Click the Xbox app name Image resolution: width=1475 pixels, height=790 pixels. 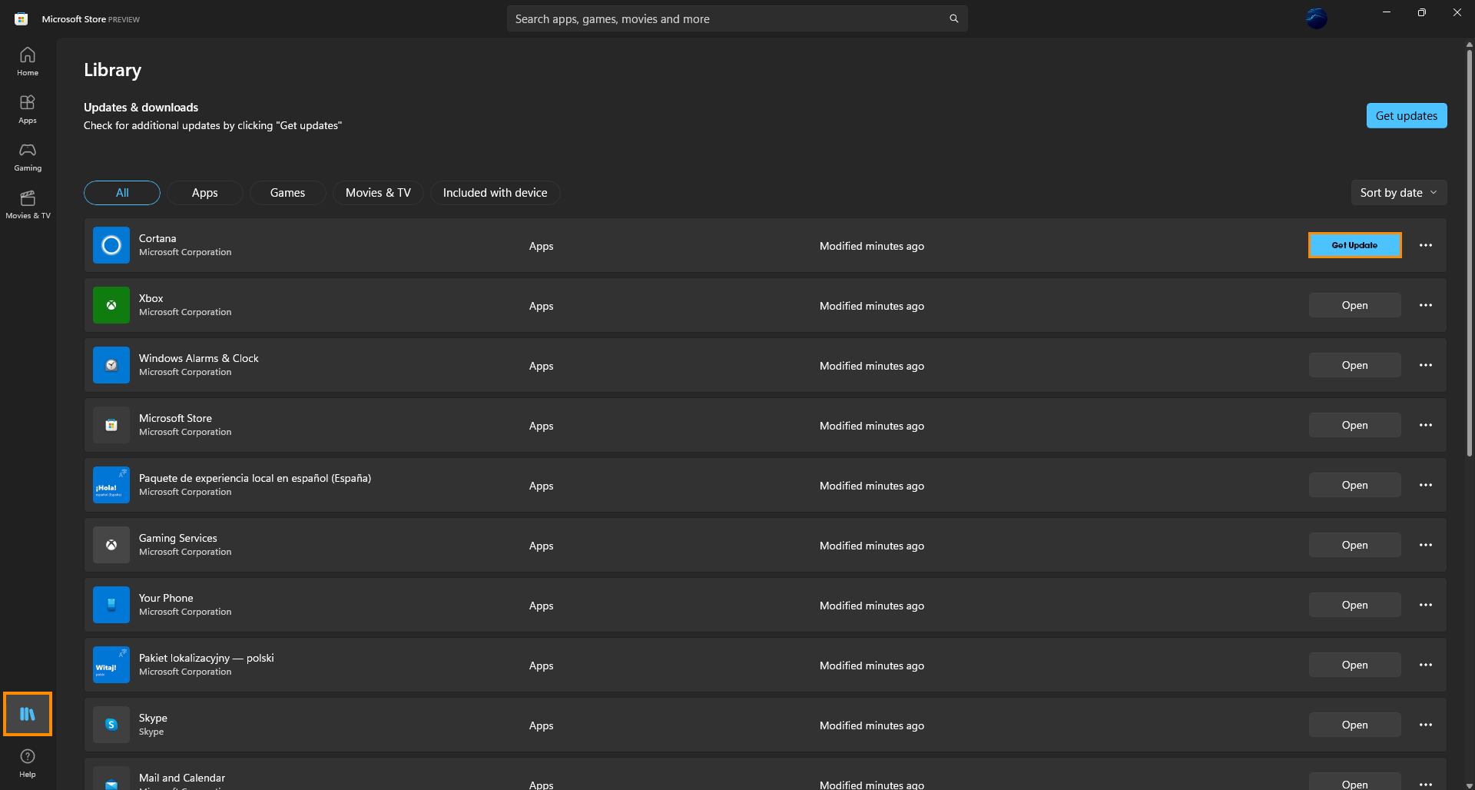coord(151,298)
